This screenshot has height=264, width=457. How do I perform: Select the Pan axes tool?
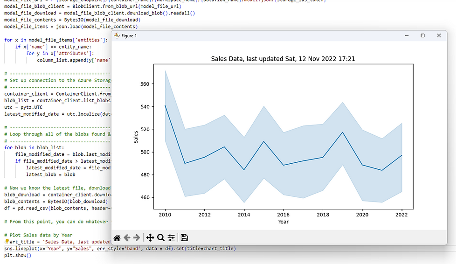tap(150, 238)
